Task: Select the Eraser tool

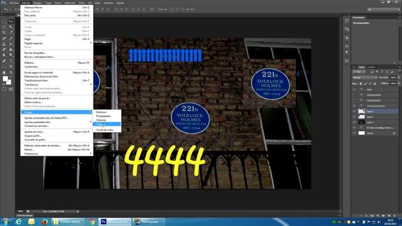Action: click(4, 50)
